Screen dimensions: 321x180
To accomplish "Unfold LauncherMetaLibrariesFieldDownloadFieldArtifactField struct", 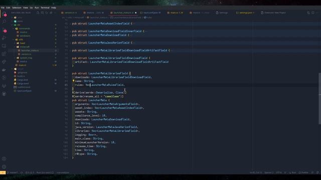I will [70, 50].
